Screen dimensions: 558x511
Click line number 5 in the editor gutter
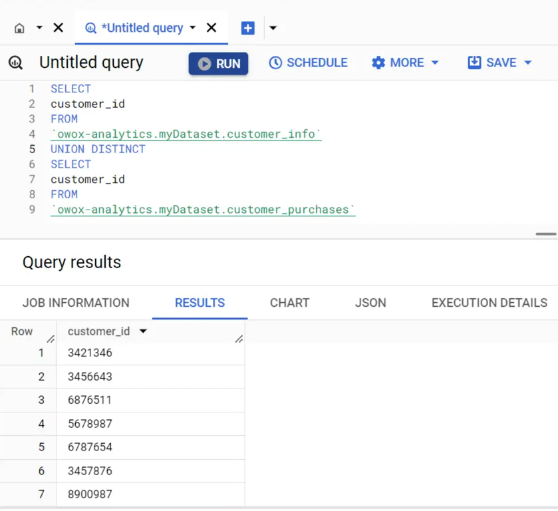pos(32,149)
